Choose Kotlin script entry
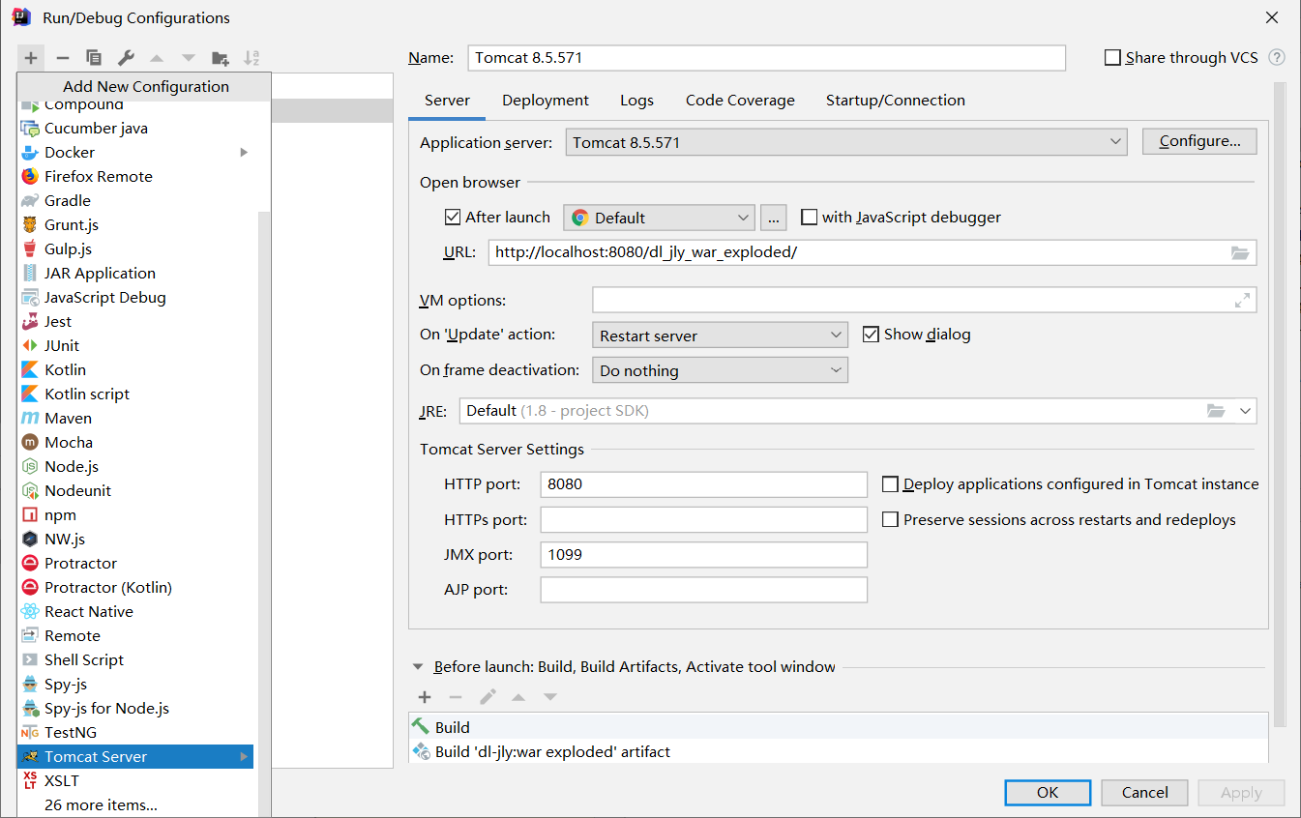Viewport: 1301px width, 818px height. pos(135,394)
